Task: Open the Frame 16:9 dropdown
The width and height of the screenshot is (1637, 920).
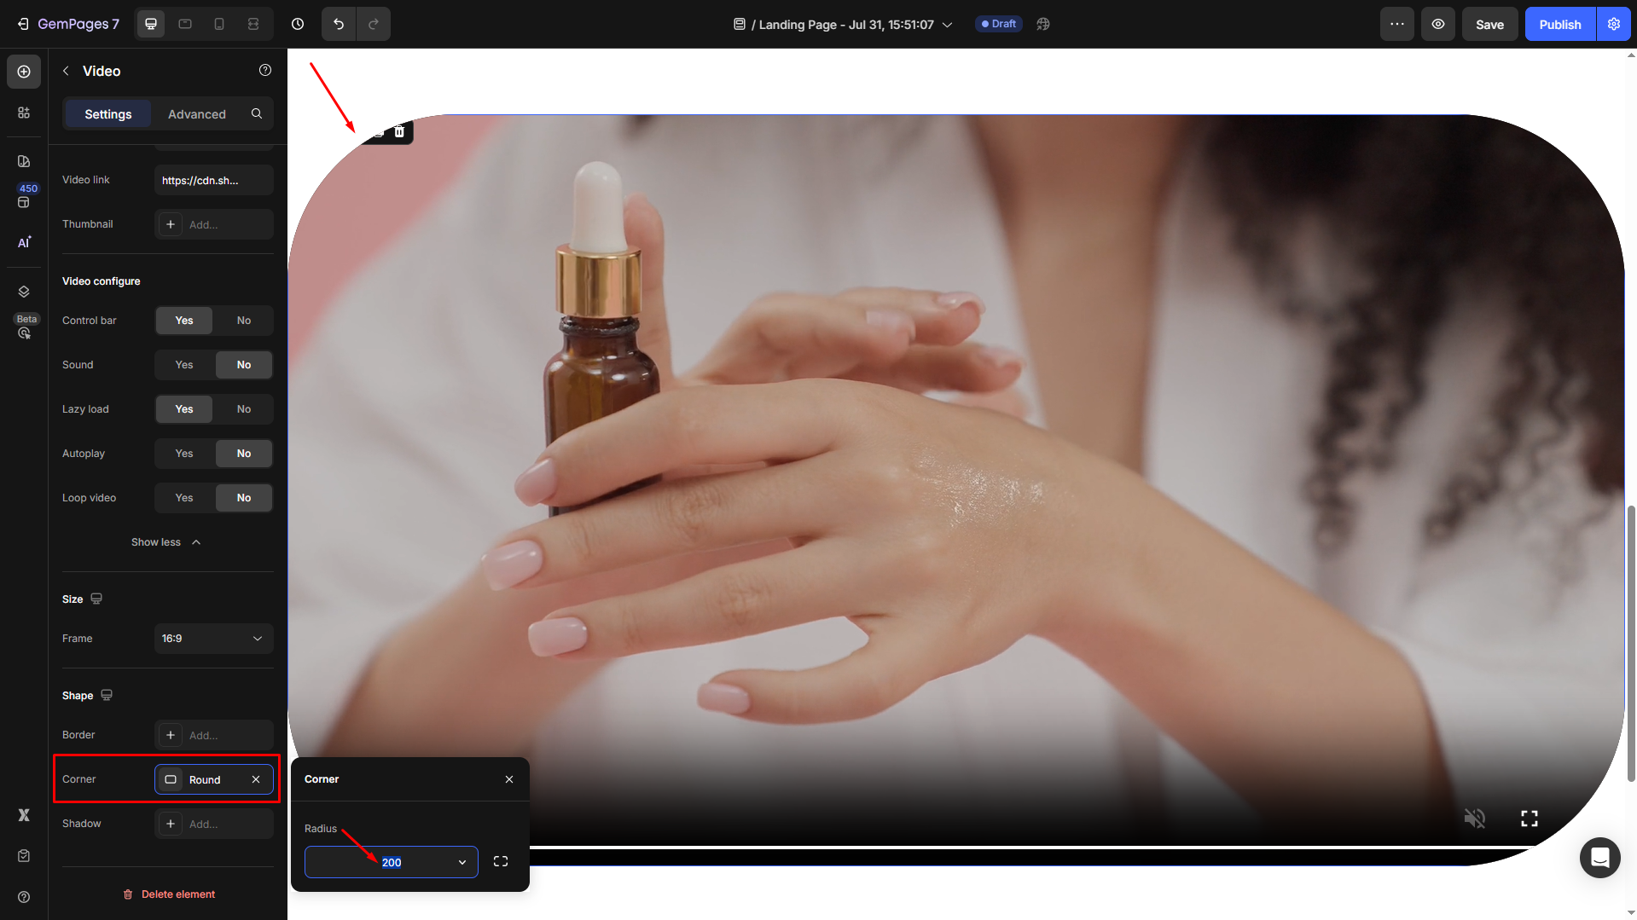Action: coord(213,639)
